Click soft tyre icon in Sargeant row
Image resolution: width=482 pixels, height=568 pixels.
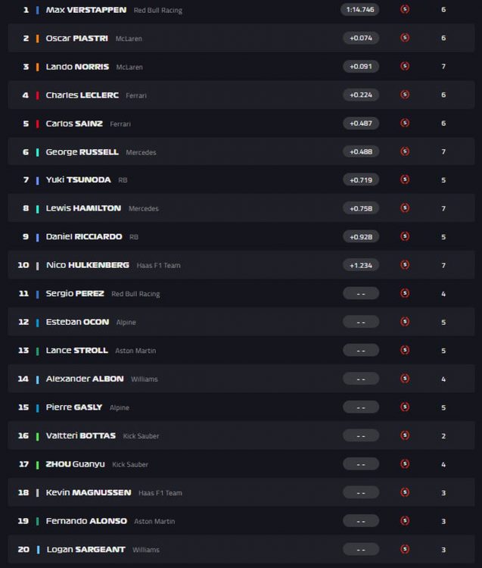pyautogui.click(x=405, y=549)
